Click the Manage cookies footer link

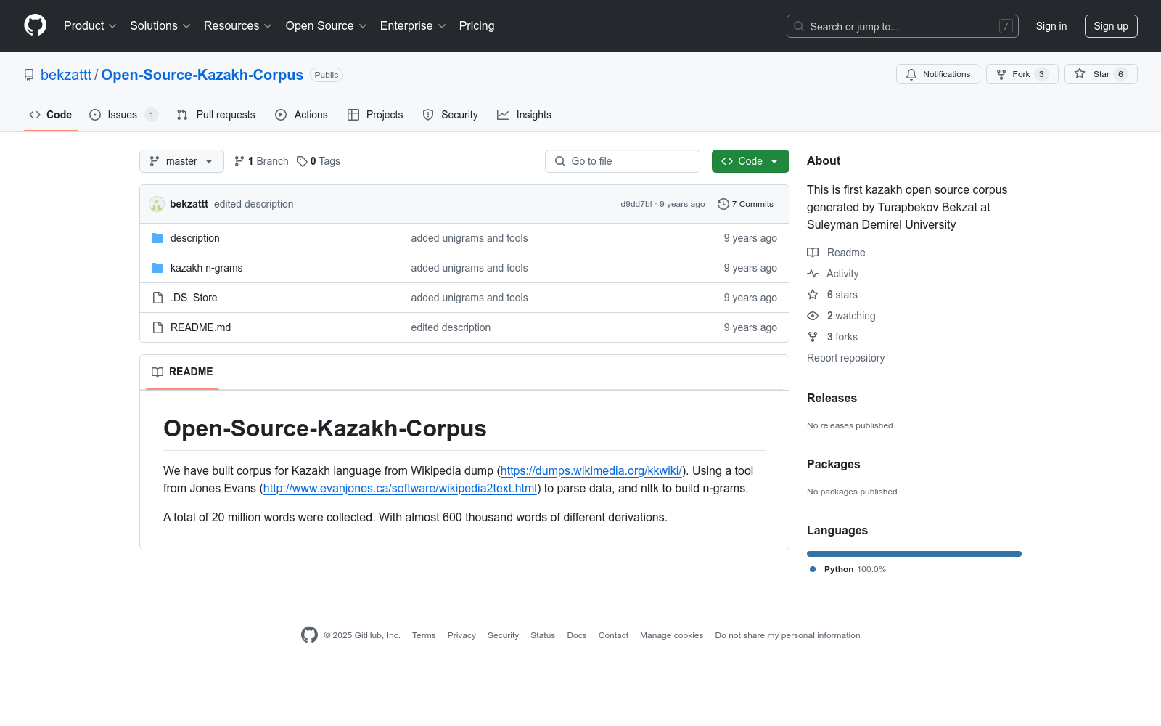[x=672, y=635]
